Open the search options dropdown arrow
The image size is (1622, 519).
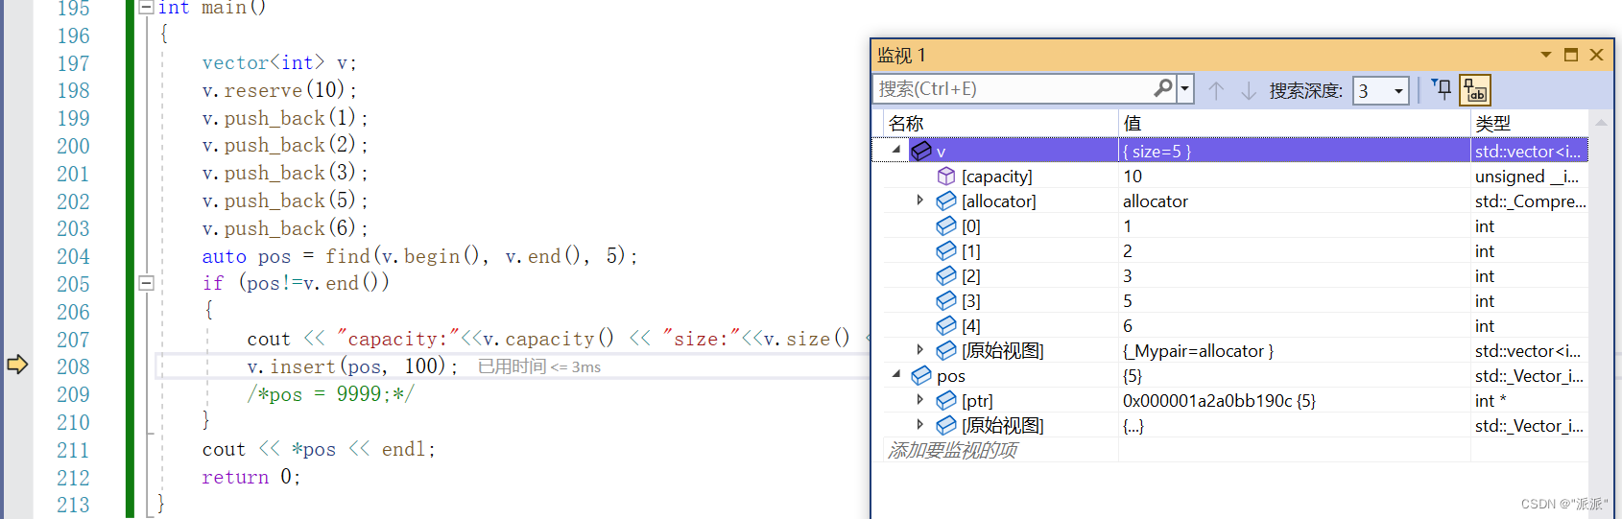[x=1185, y=88]
